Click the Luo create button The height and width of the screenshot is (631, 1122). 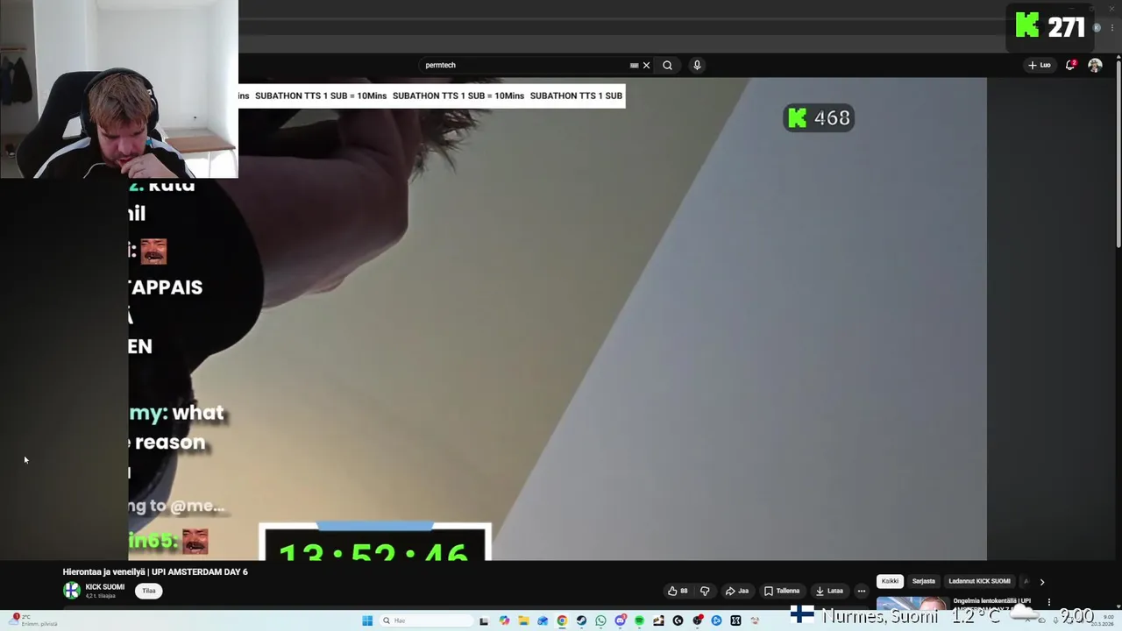[x=1040, y=65]
